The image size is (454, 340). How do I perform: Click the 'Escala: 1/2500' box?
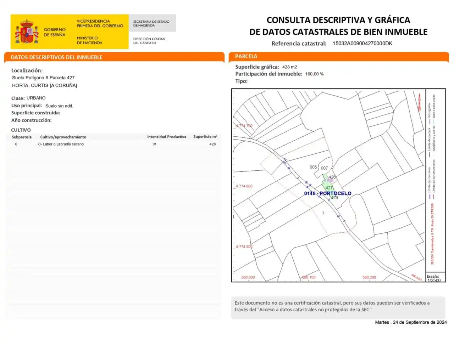click(436, 277)
